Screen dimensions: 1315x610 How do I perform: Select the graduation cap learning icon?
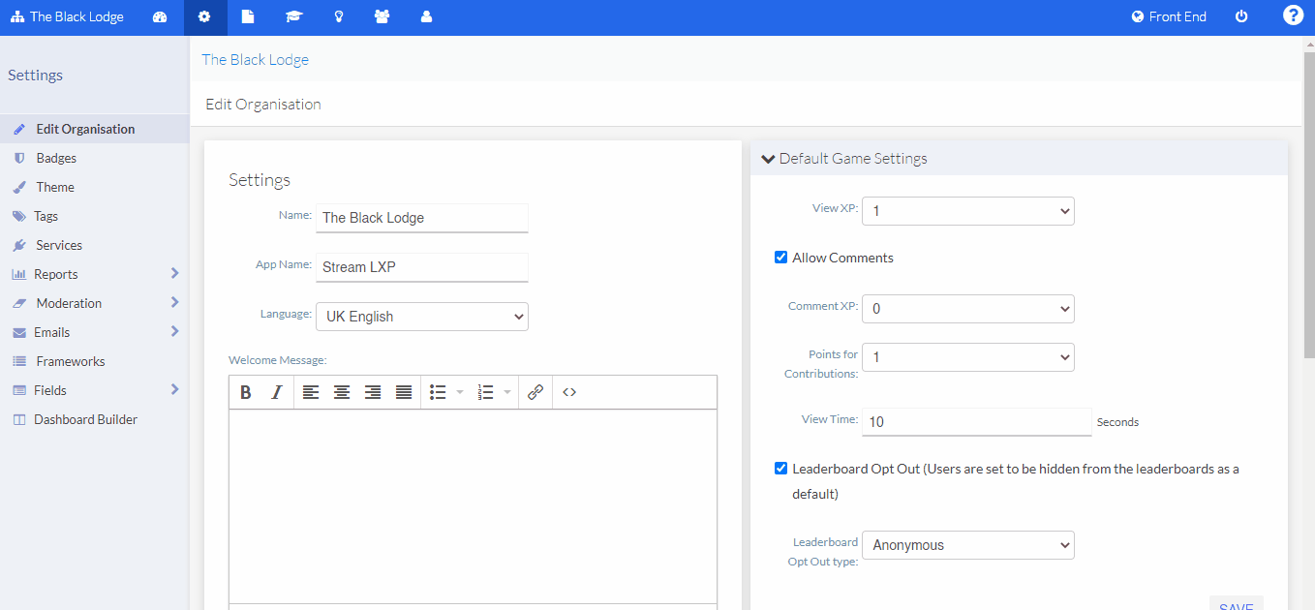coord(294,16)
